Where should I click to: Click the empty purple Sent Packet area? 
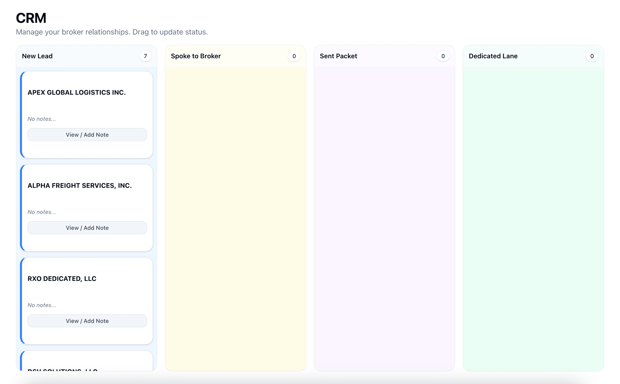384,212
